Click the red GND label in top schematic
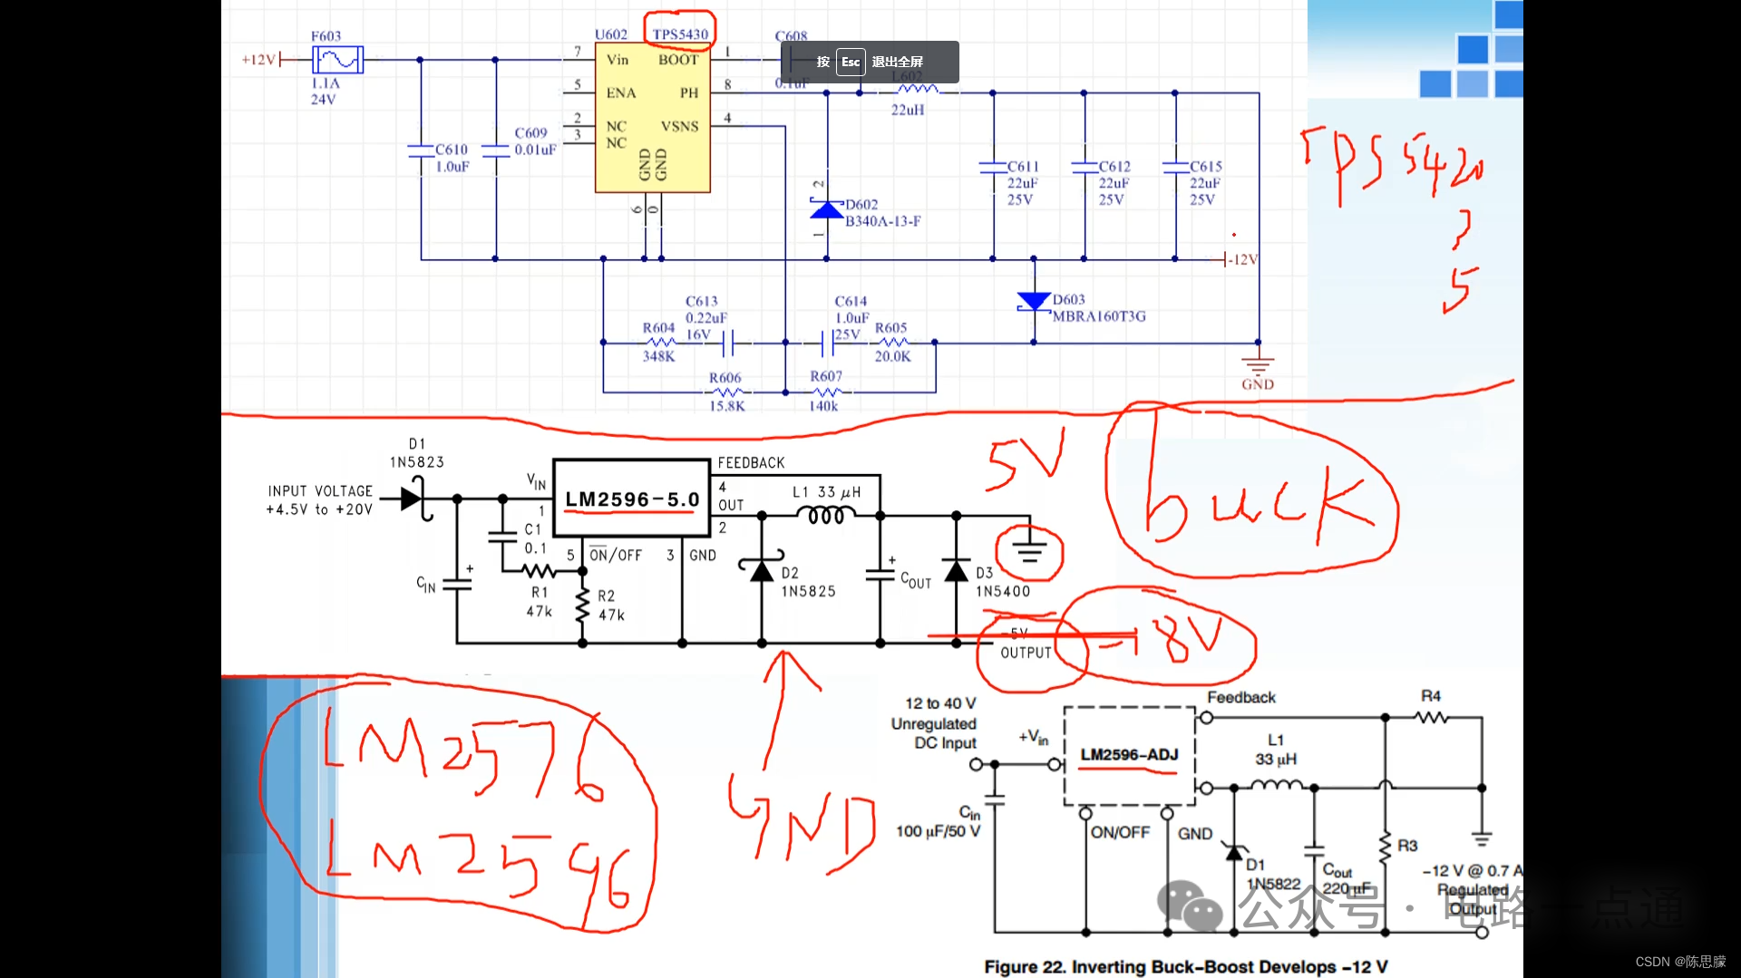Viewport: 1741px width, 978px height. [x=1258, y=384]
